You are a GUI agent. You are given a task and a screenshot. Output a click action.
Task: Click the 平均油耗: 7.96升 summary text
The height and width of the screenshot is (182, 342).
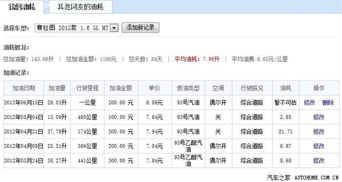(x=197, y=59)
